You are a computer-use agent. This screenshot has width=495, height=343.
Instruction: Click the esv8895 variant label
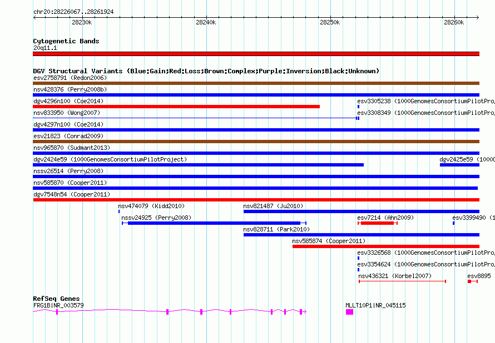click(479, 276)
